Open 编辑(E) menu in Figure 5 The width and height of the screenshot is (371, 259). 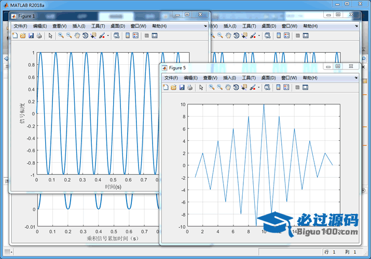[190, 78]
